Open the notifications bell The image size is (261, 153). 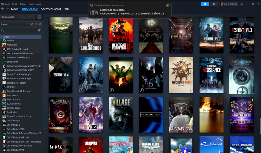(214, 4)
